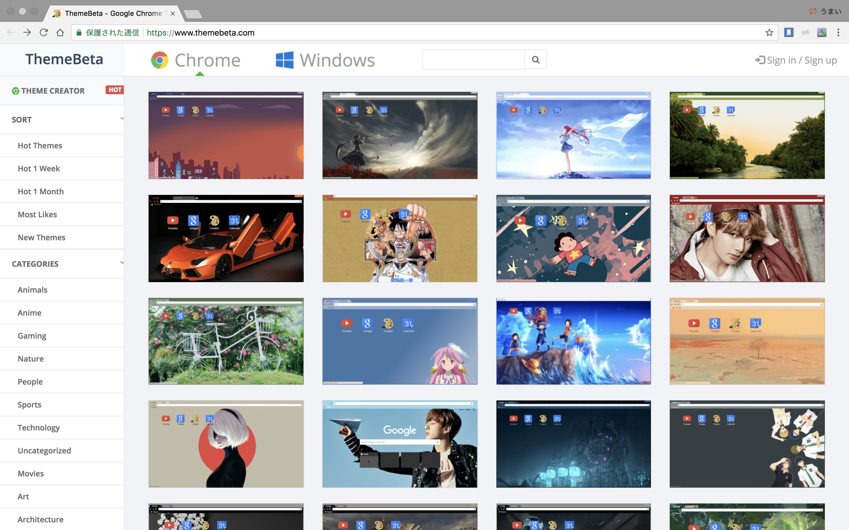
Task: Browse the Art category
Action: 23,496
